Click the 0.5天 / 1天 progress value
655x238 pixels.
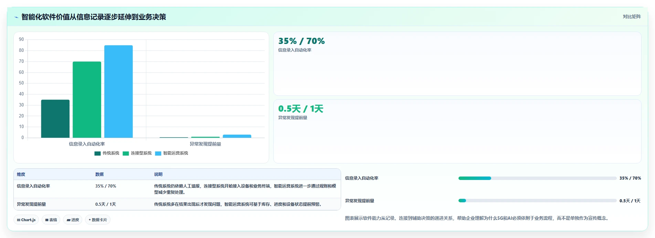(630, 201)
